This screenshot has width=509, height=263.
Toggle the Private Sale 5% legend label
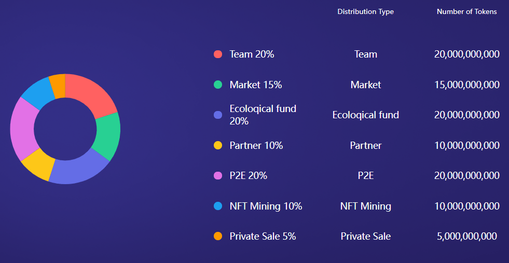[x=263, y=236]
